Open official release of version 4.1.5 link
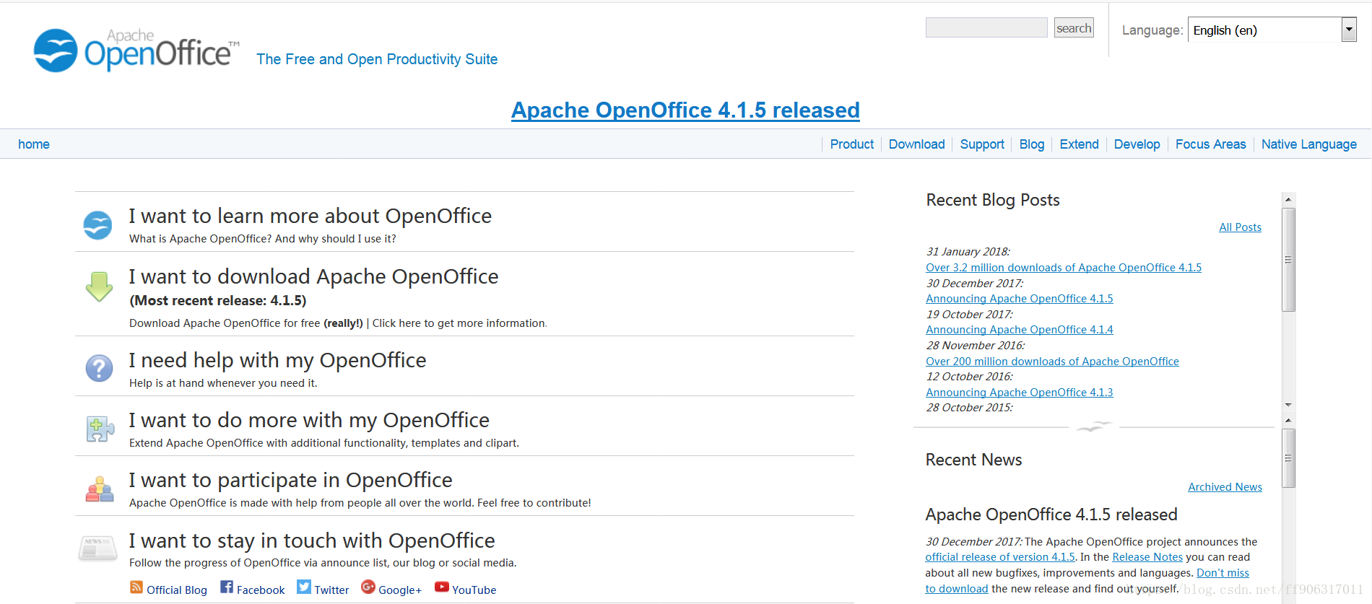 [x=1000, y=557]
